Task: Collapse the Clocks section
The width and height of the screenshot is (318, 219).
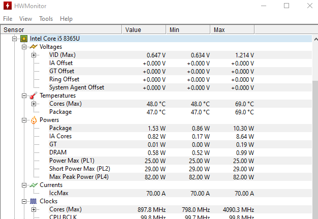Action: [24, 201]
